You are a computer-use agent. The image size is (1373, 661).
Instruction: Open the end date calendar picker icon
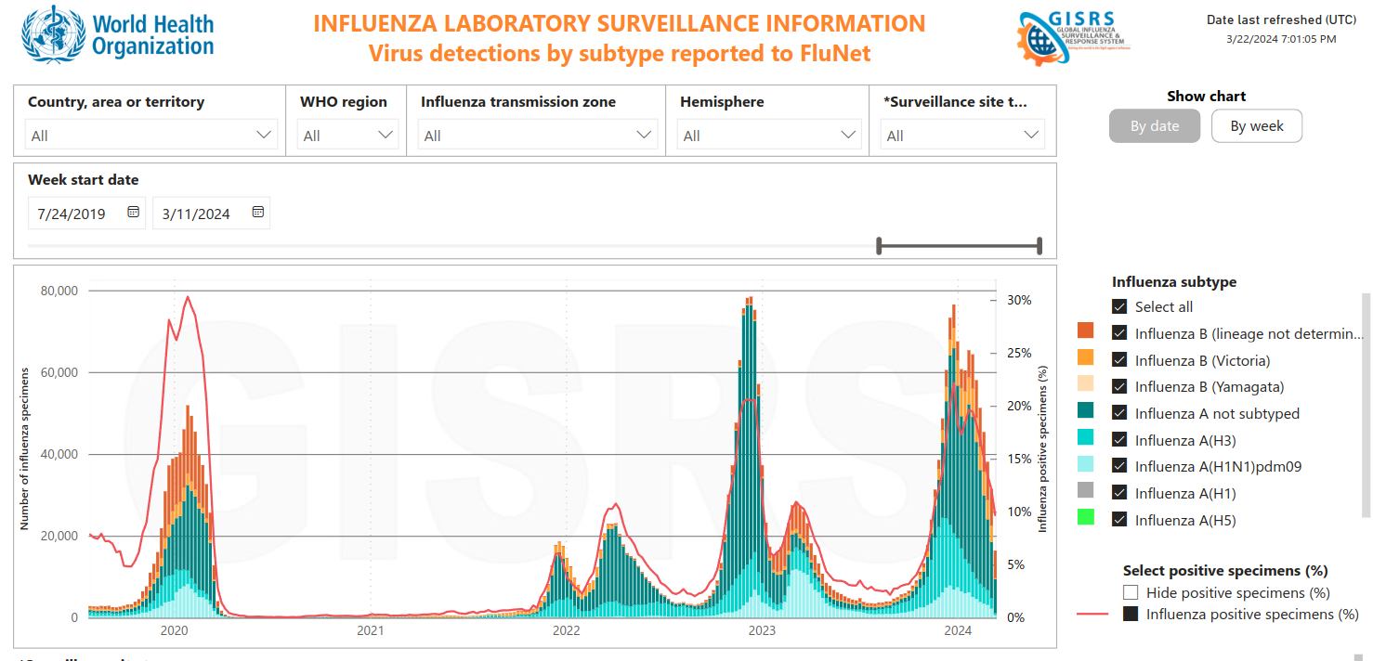point(258,213)
